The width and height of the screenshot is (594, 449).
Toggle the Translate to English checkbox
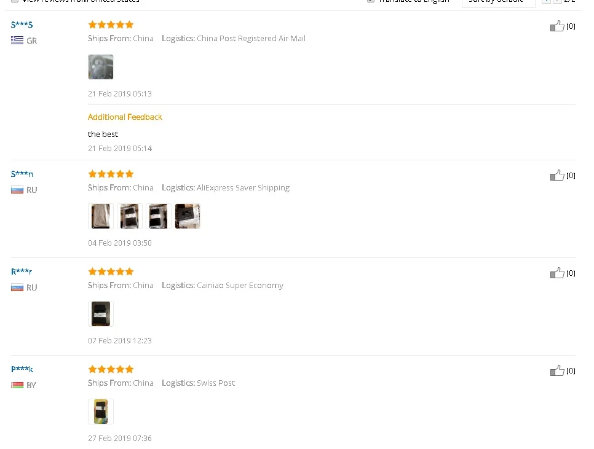tap(371, 1)
